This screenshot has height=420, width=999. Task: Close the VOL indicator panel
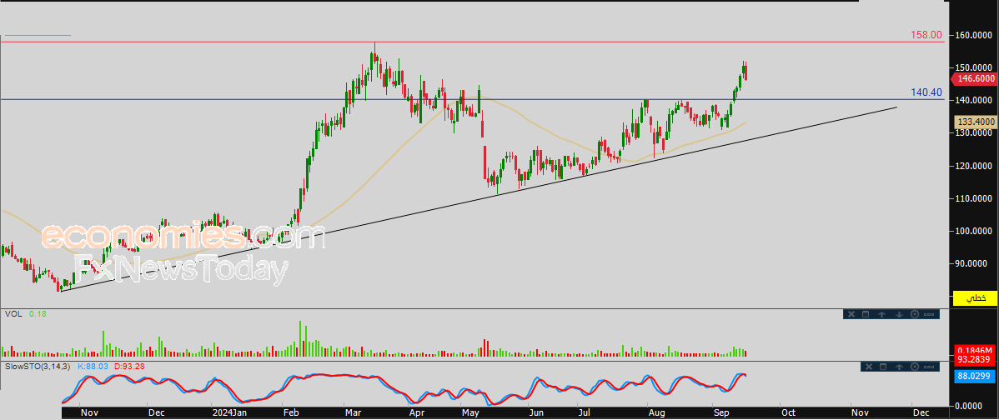tap(851, 314)
